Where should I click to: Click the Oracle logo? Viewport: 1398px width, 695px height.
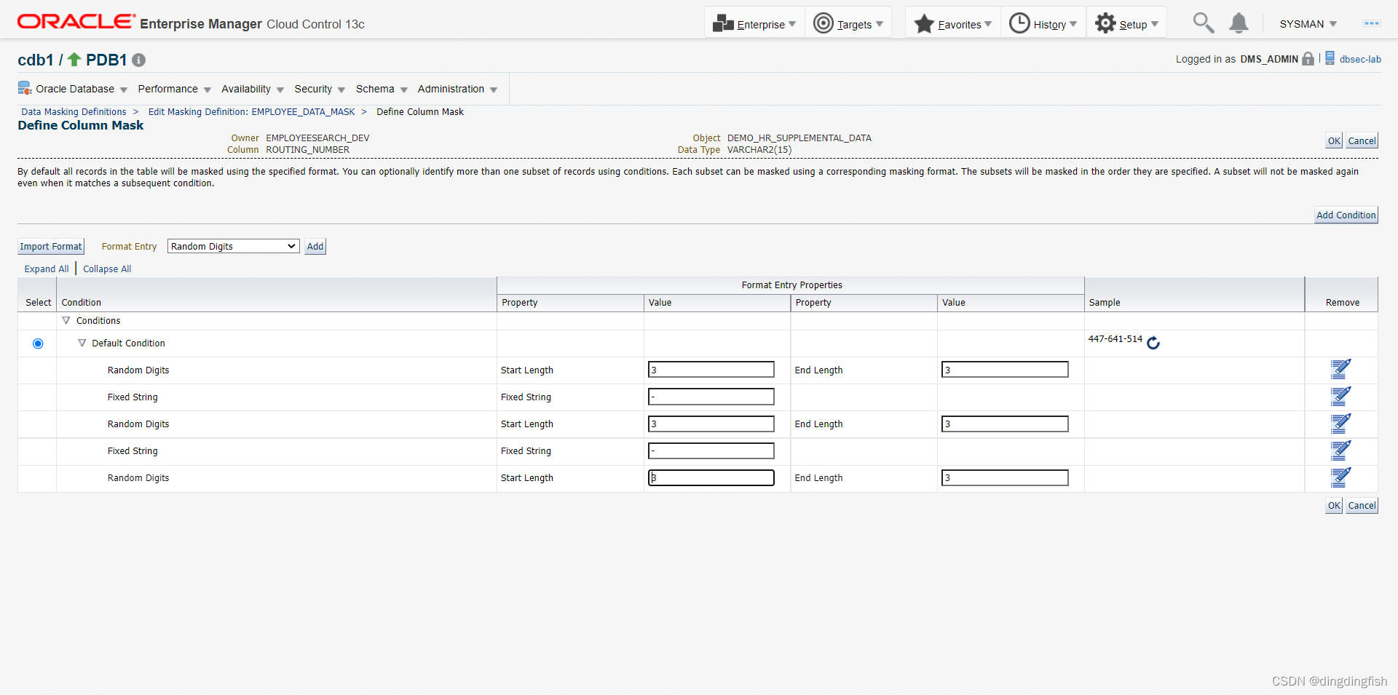pyautogui.click(x=76, y=22)
